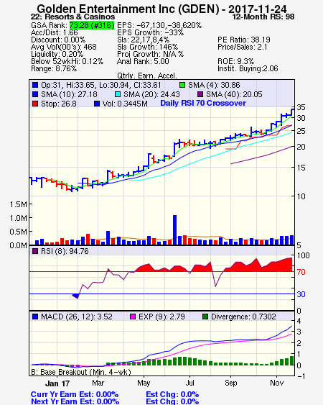This screenshot has height=405, width=323.
Task: Click the ROE: 9.3% text
Action: tap(236, 61)
